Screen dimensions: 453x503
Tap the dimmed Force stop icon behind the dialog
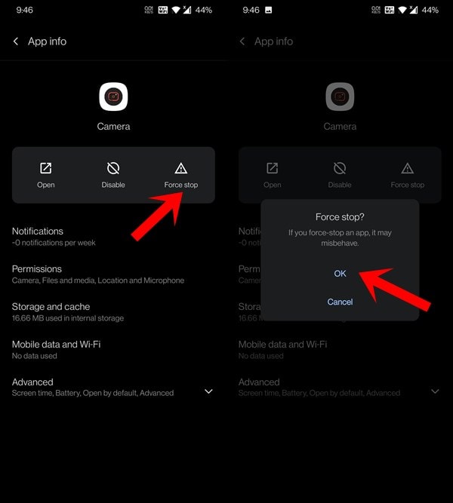coord(408,168)
